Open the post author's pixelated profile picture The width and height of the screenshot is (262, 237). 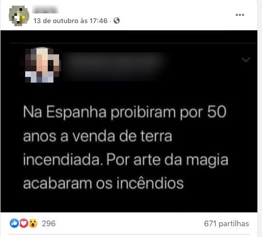point(19,16)
